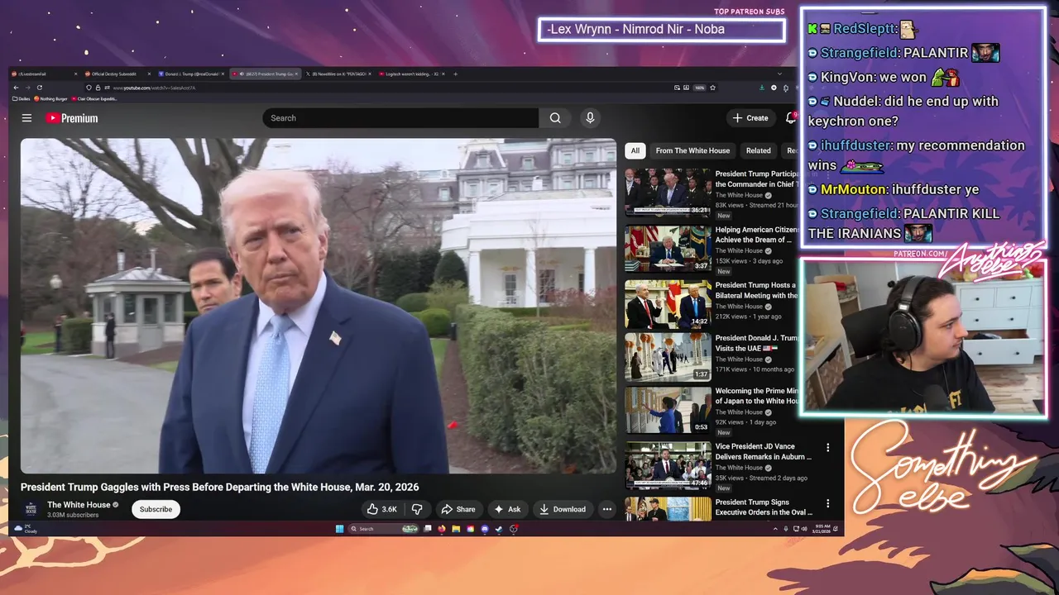The width and height of the screenshot is (1059, 595).
Task: Open Bilateral Meeting video thumbnail
Action: tap(668, 304)
